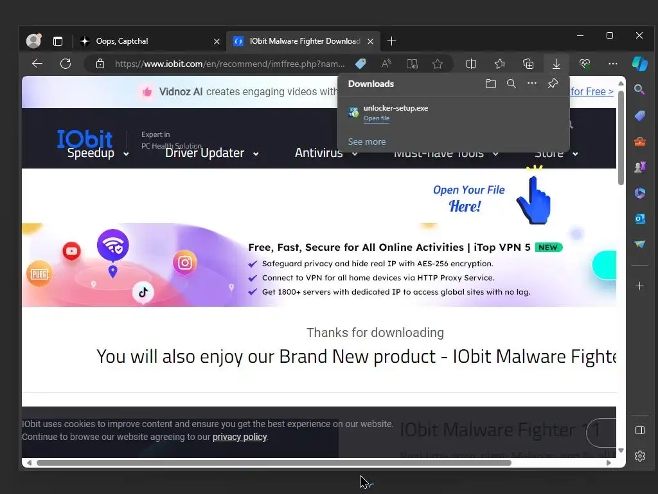
Task: Go back using the back arrow
Action: click(37, 64)
